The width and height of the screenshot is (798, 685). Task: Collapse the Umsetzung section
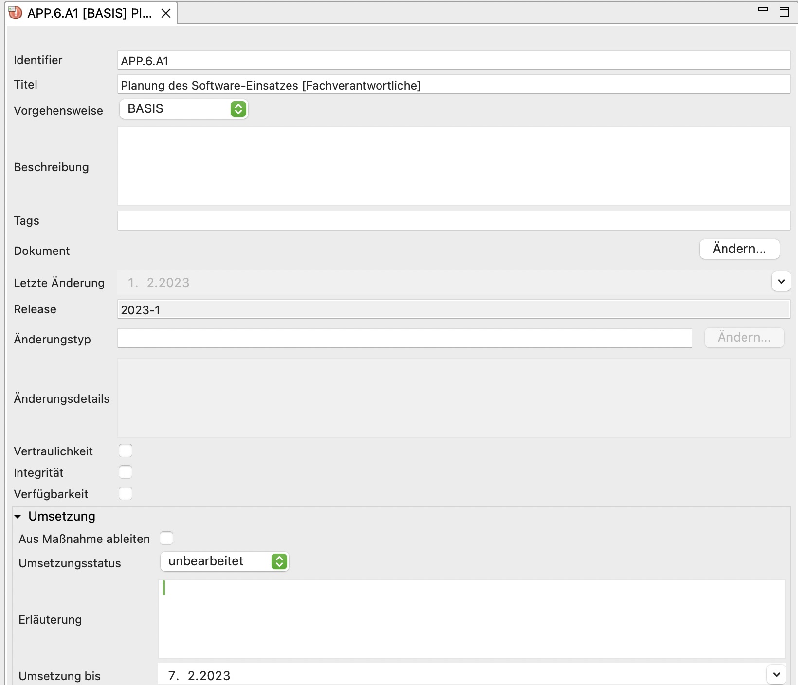(x=18, y=517)
